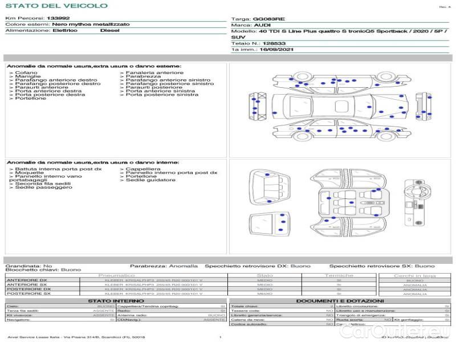This screenshot has width=456, height=342.
Task: Click the 'Cerchi in lega' column header
Action: click(x=415, y=275)
